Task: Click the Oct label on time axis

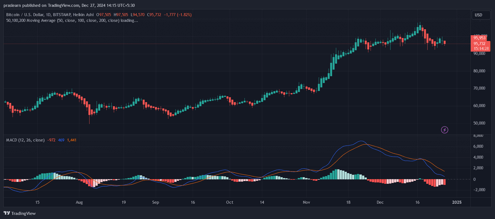Action: tap(230, 202)
